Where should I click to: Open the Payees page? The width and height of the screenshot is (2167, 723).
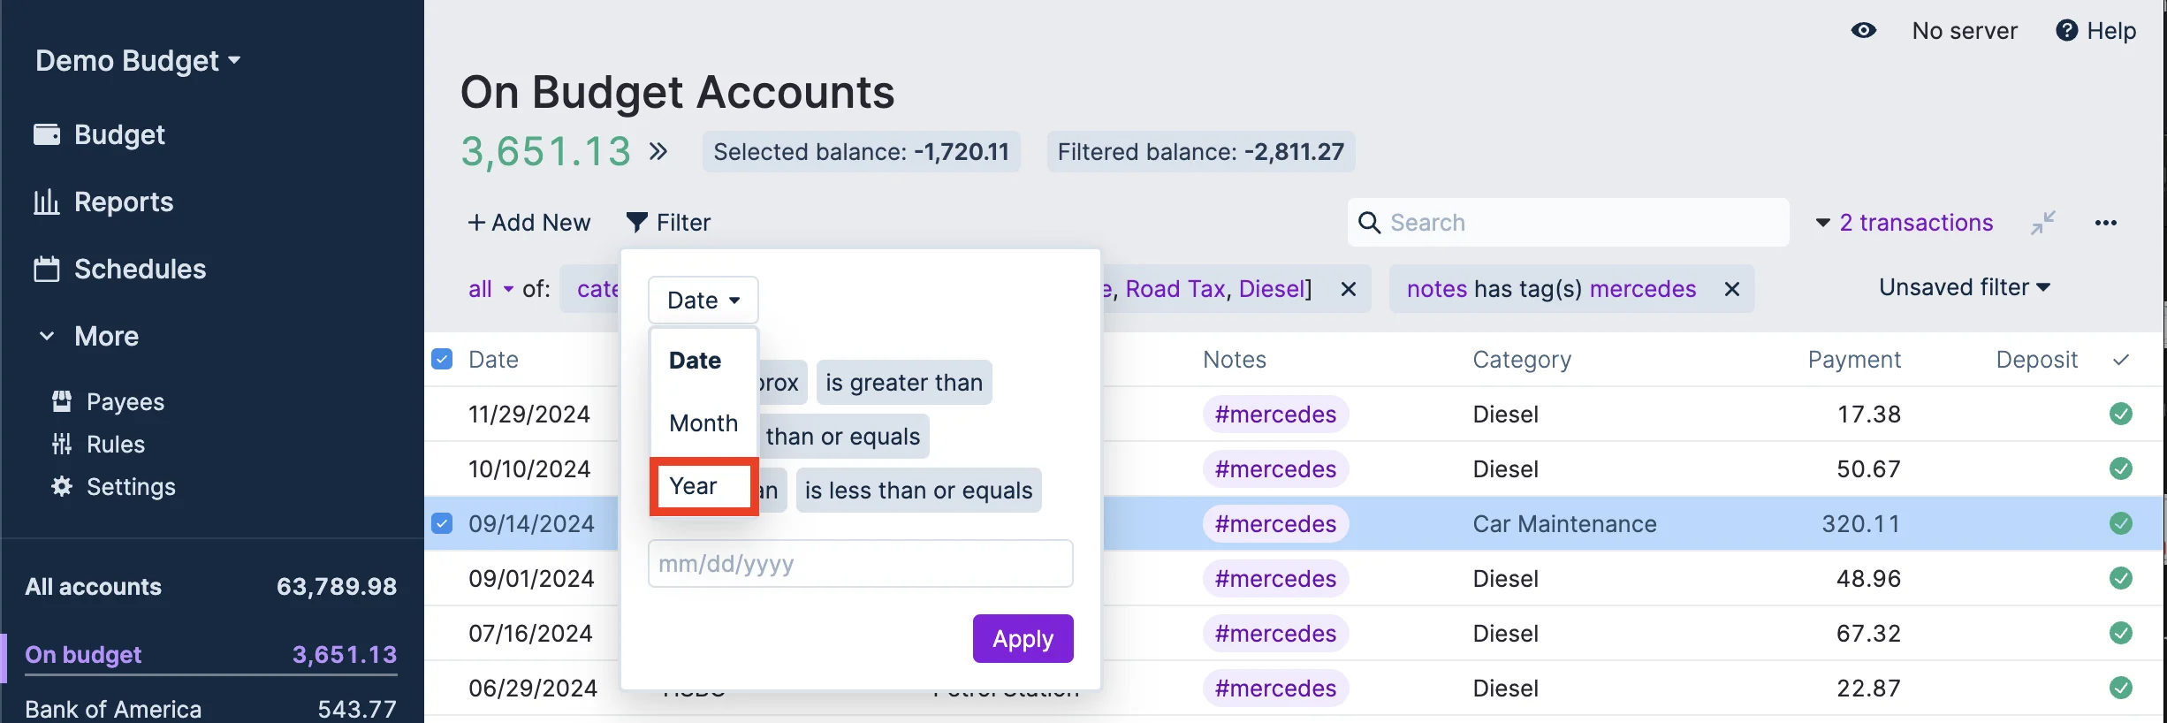tap(125, 402)
